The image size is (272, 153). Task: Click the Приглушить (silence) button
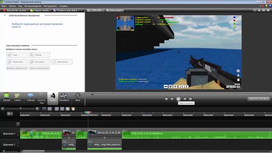click(62, 62)
